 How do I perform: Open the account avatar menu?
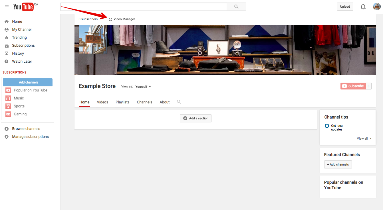click(377, 7)
